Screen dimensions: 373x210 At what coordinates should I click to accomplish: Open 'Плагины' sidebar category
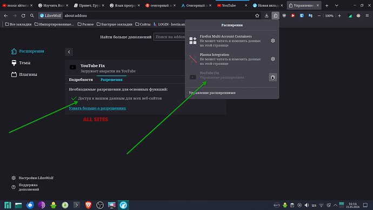[24, 75]
